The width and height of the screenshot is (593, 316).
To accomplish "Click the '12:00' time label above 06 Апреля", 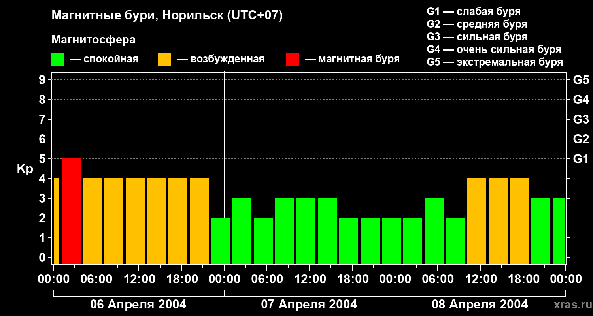I will 139,279.
